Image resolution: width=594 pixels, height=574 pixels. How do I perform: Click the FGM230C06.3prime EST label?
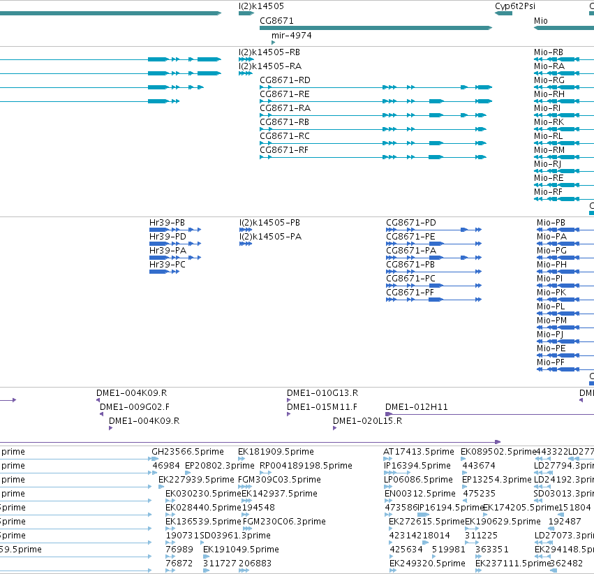[x=284, y=522]
